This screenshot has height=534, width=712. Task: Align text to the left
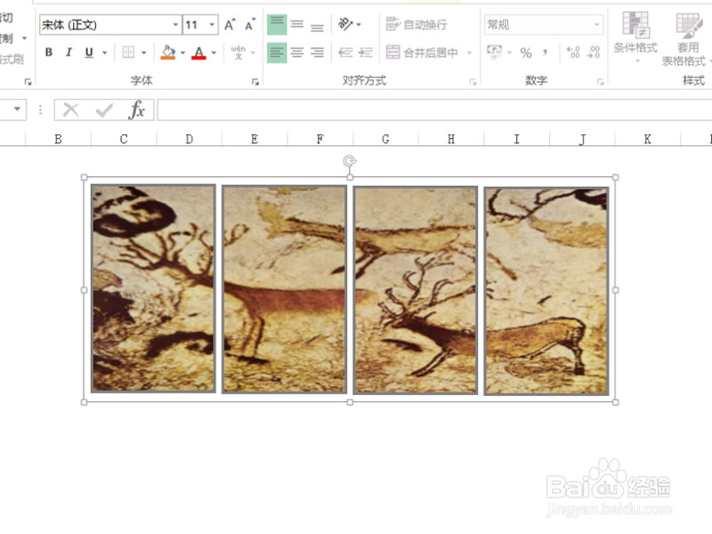tap(277, 53)
